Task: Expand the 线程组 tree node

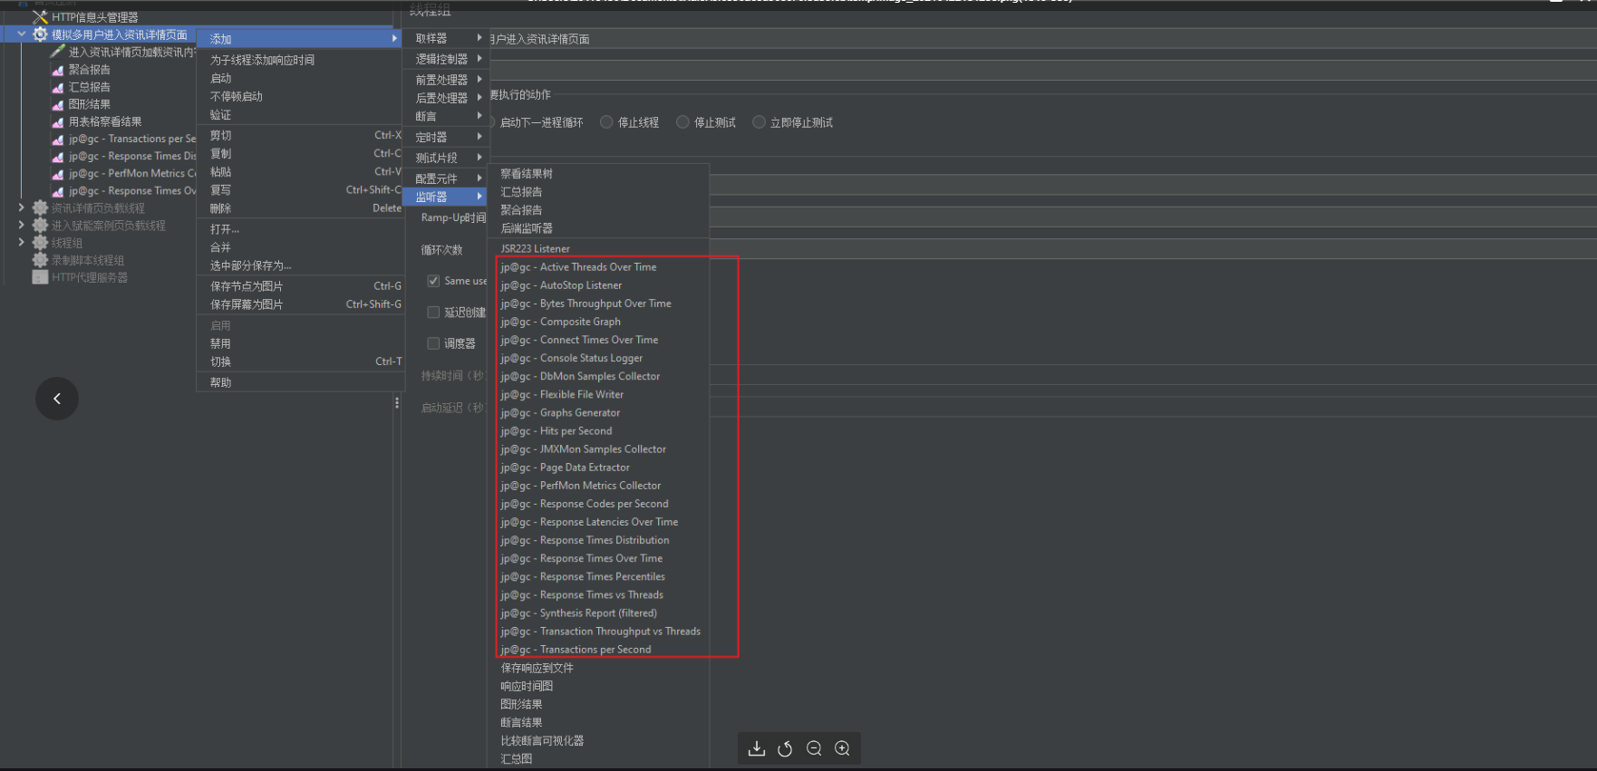Action: [x=22, y=243]
